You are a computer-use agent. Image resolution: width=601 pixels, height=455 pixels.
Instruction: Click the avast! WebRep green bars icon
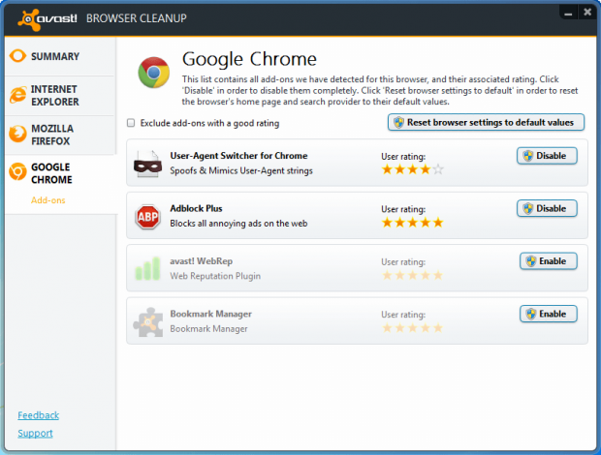tap(148, 268)
